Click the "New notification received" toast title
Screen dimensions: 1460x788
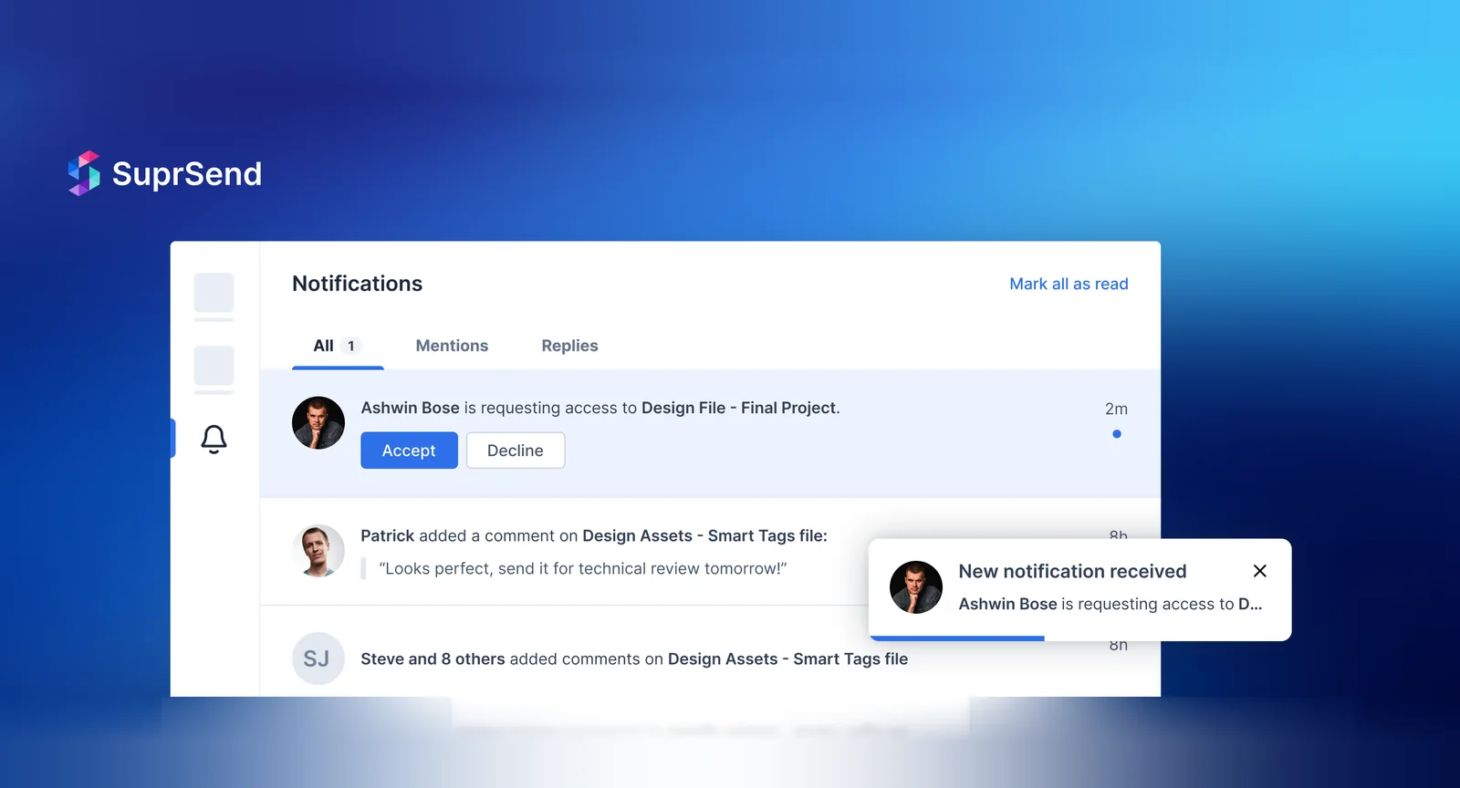[1072, 571]
